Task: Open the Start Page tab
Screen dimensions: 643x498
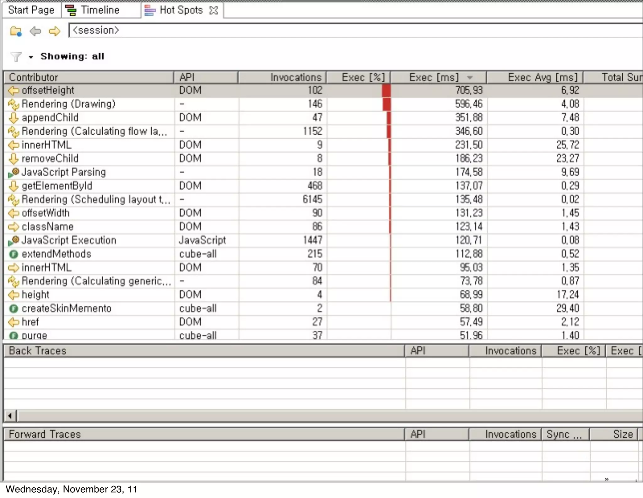Action: coord(31,10)
